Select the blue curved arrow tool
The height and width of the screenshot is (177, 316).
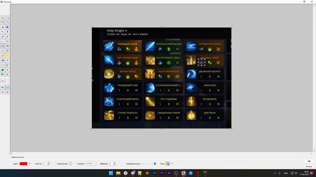(x=2, y=60)
